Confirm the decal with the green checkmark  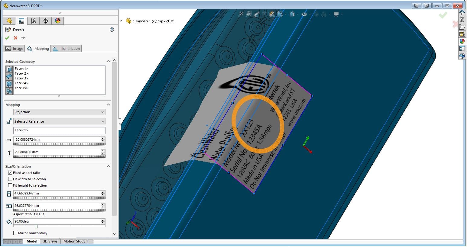7,38
